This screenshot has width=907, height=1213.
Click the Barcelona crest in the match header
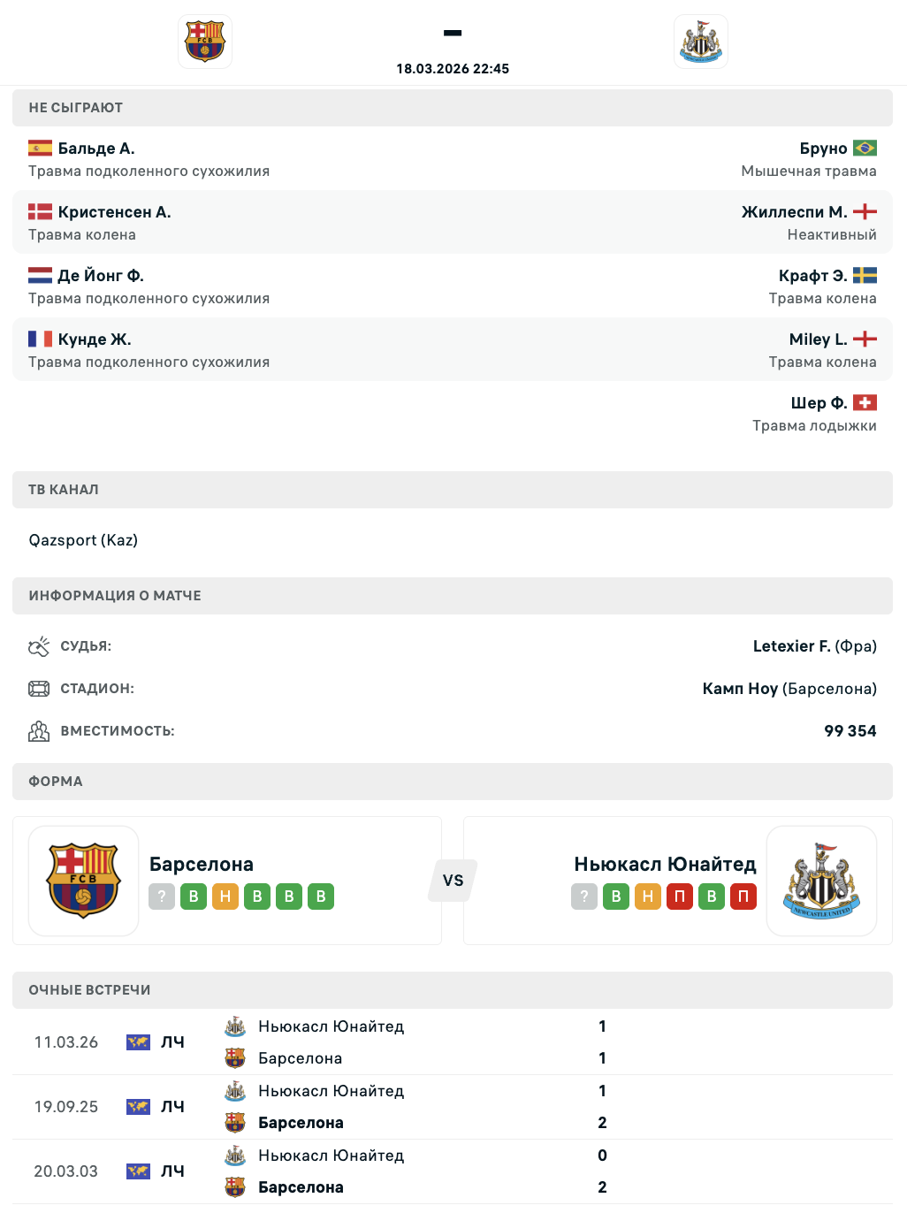(205, 42)
